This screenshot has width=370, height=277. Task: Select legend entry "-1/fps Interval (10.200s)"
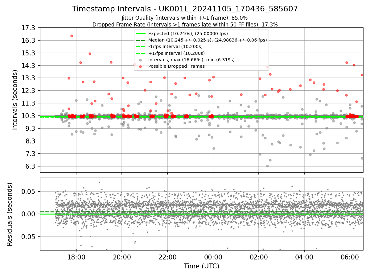(x=175, y=46)
